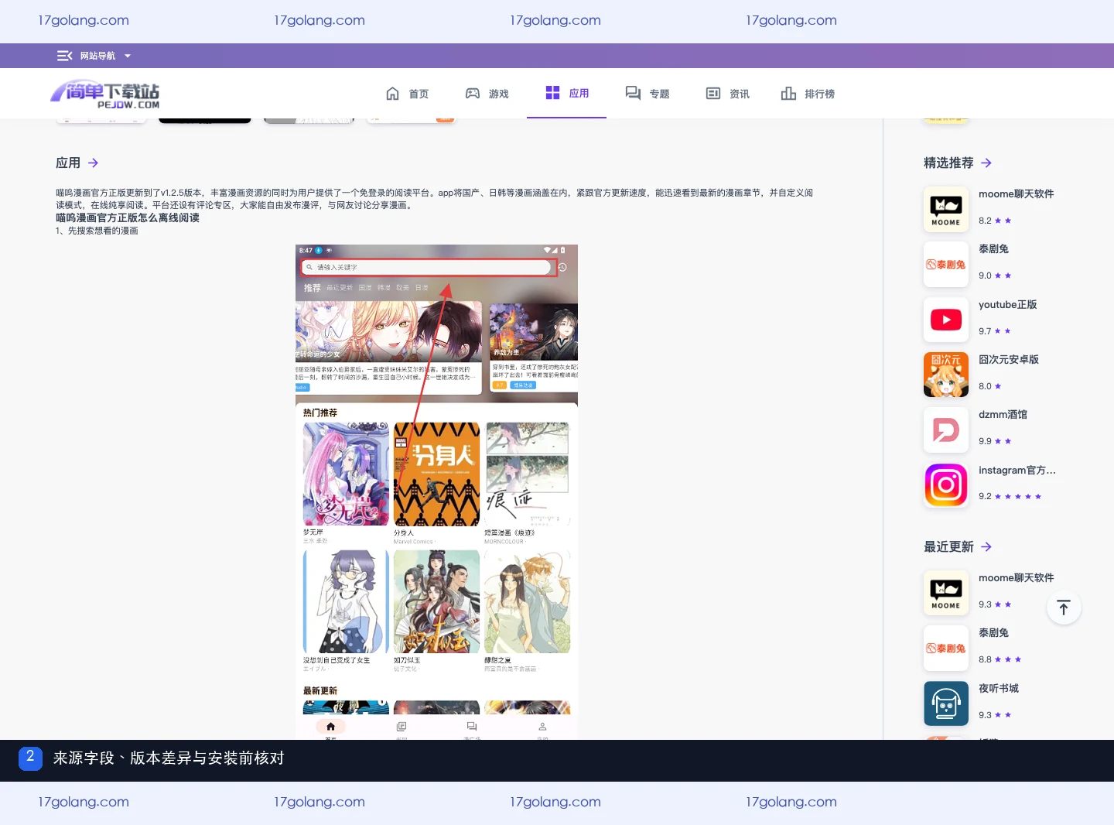Click arrow next to 精选推荐 heading
This screenshot has height=825, width=1114.
coord(986,163)
